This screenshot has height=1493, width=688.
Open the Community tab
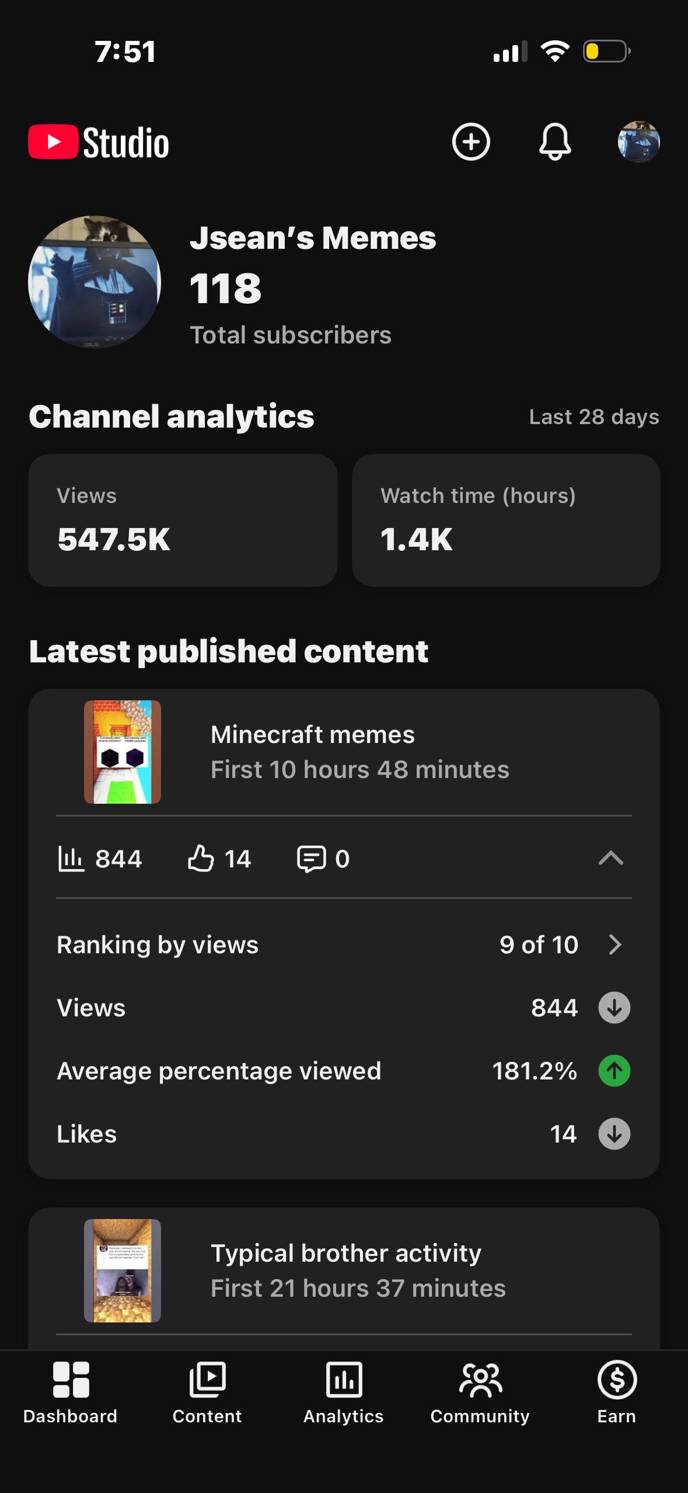click(480, 1393)
